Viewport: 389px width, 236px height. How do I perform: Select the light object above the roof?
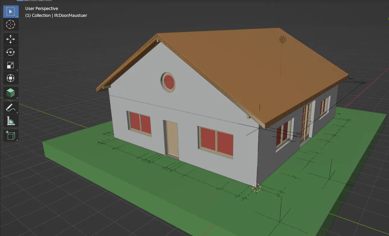[x=282, y=40]
